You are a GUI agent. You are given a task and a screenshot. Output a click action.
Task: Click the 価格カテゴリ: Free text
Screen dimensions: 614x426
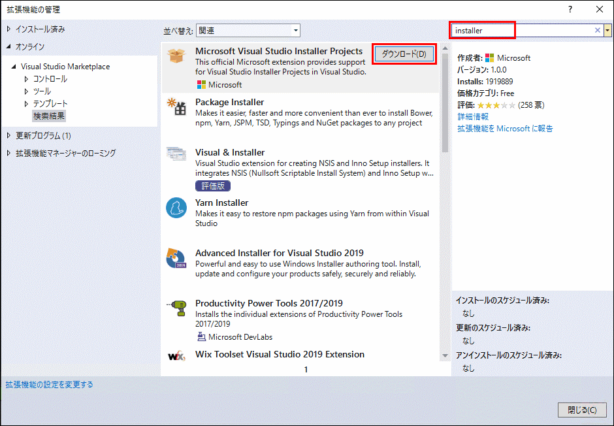pos(485,93)
